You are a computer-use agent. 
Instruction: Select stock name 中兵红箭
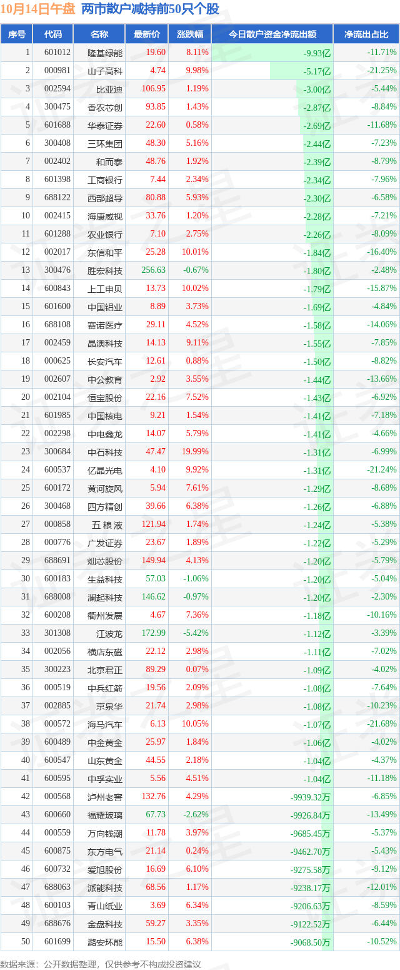[105, 688]
